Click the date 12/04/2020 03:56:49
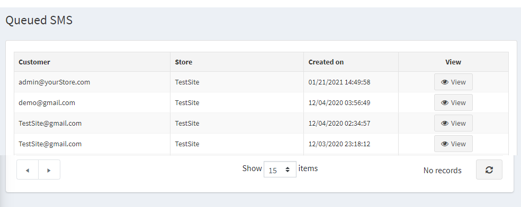 [x=339, y=102]
